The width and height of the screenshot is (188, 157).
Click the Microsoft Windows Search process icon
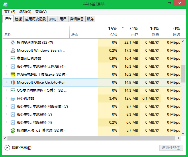tap(13, 51)
